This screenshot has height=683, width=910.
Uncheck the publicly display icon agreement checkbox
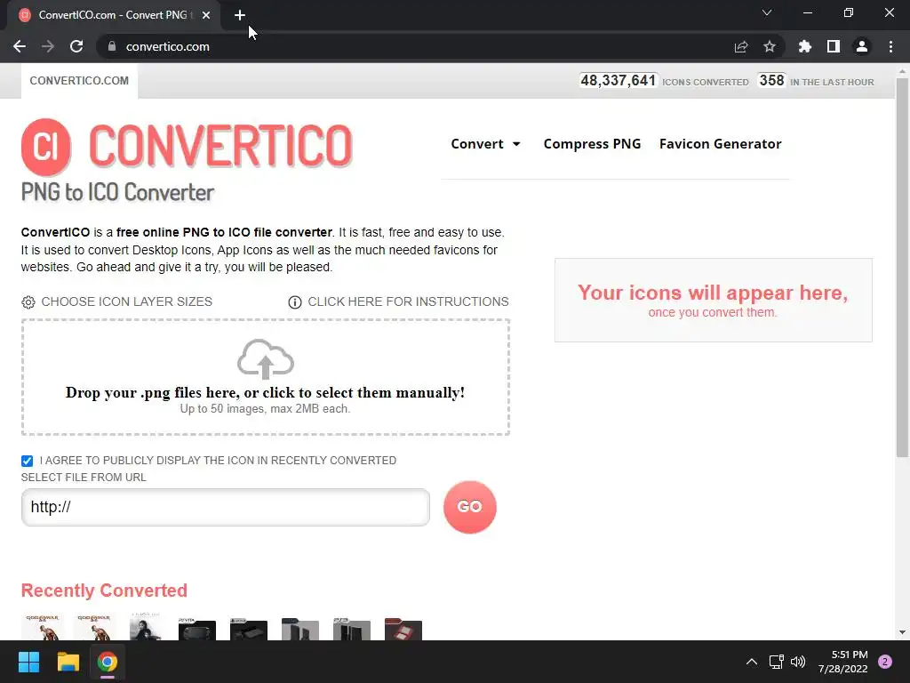[x=27, y=461]
